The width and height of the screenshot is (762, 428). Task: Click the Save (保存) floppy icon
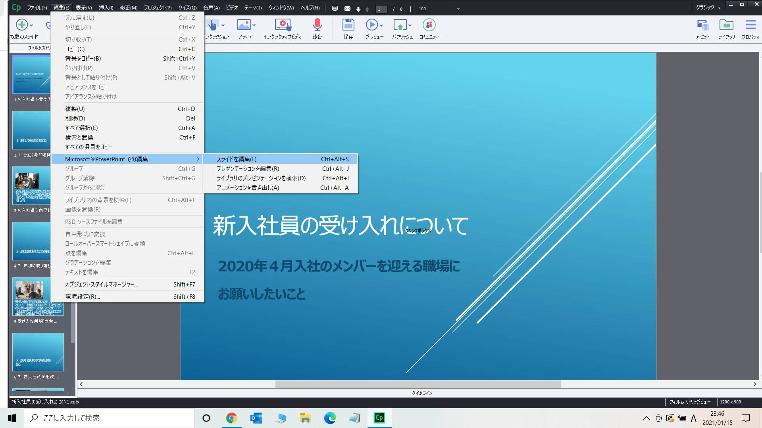[348, 25]
